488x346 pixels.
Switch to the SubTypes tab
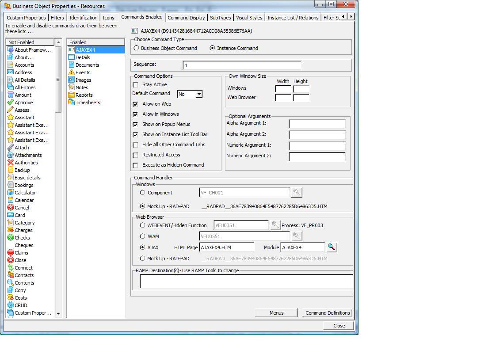[x=220, y=18]
